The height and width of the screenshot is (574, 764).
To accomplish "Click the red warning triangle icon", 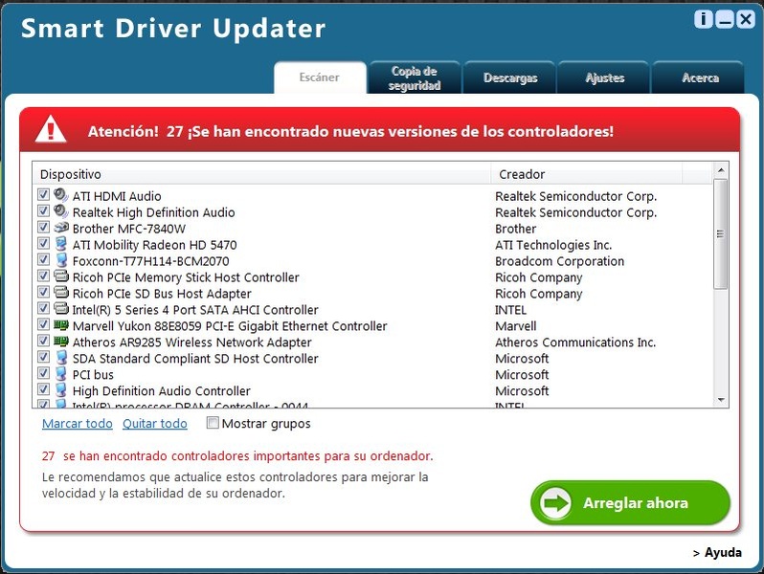I will [x=51, y=129].
